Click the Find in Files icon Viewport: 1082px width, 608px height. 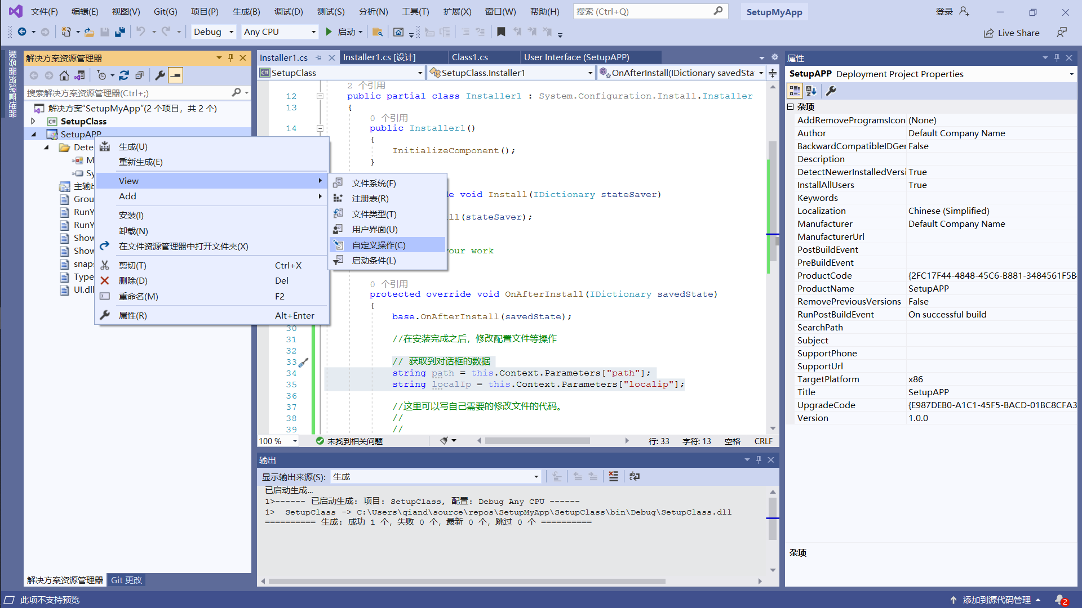point(378,32)
